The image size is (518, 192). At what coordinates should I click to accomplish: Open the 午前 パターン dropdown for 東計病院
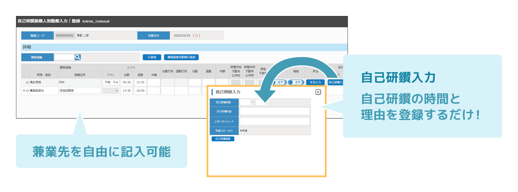(111, 82)
